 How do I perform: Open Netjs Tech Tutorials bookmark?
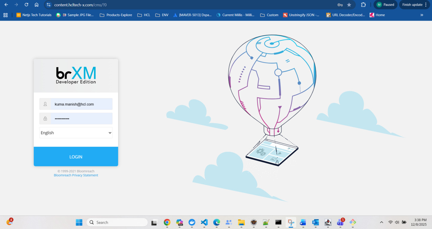(34, 15)
